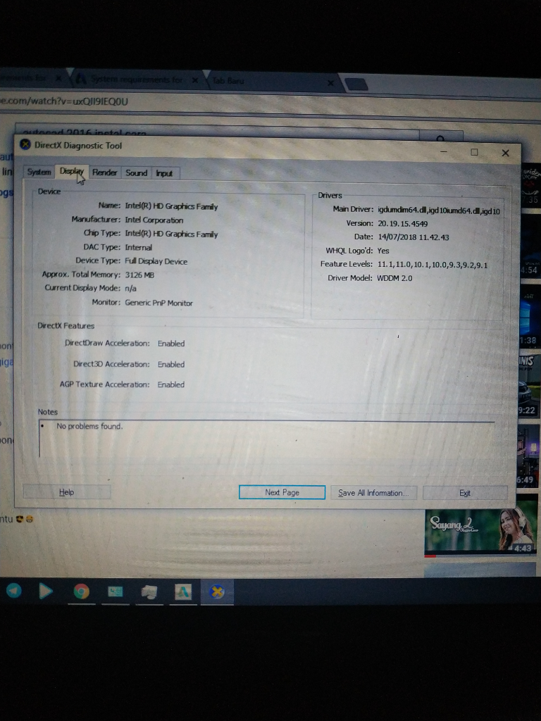Maximize the DirectX Diagnostic Tool window
This screenshot has width=541, height=721.
474,152
